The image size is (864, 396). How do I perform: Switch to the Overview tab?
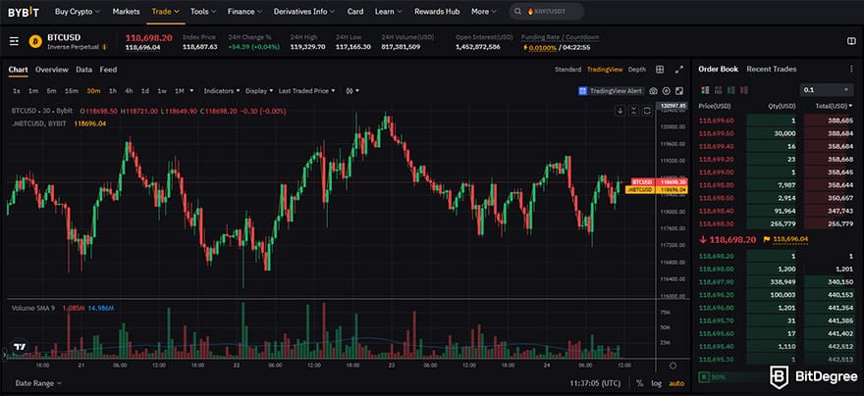52,70
